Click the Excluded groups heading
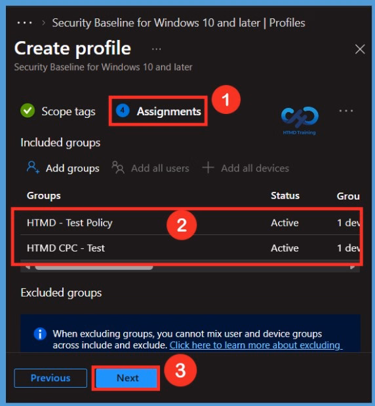 click(61, 293)
